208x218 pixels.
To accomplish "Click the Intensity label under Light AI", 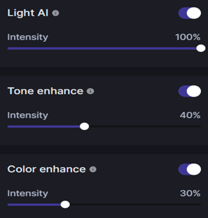I will [27, 37].
